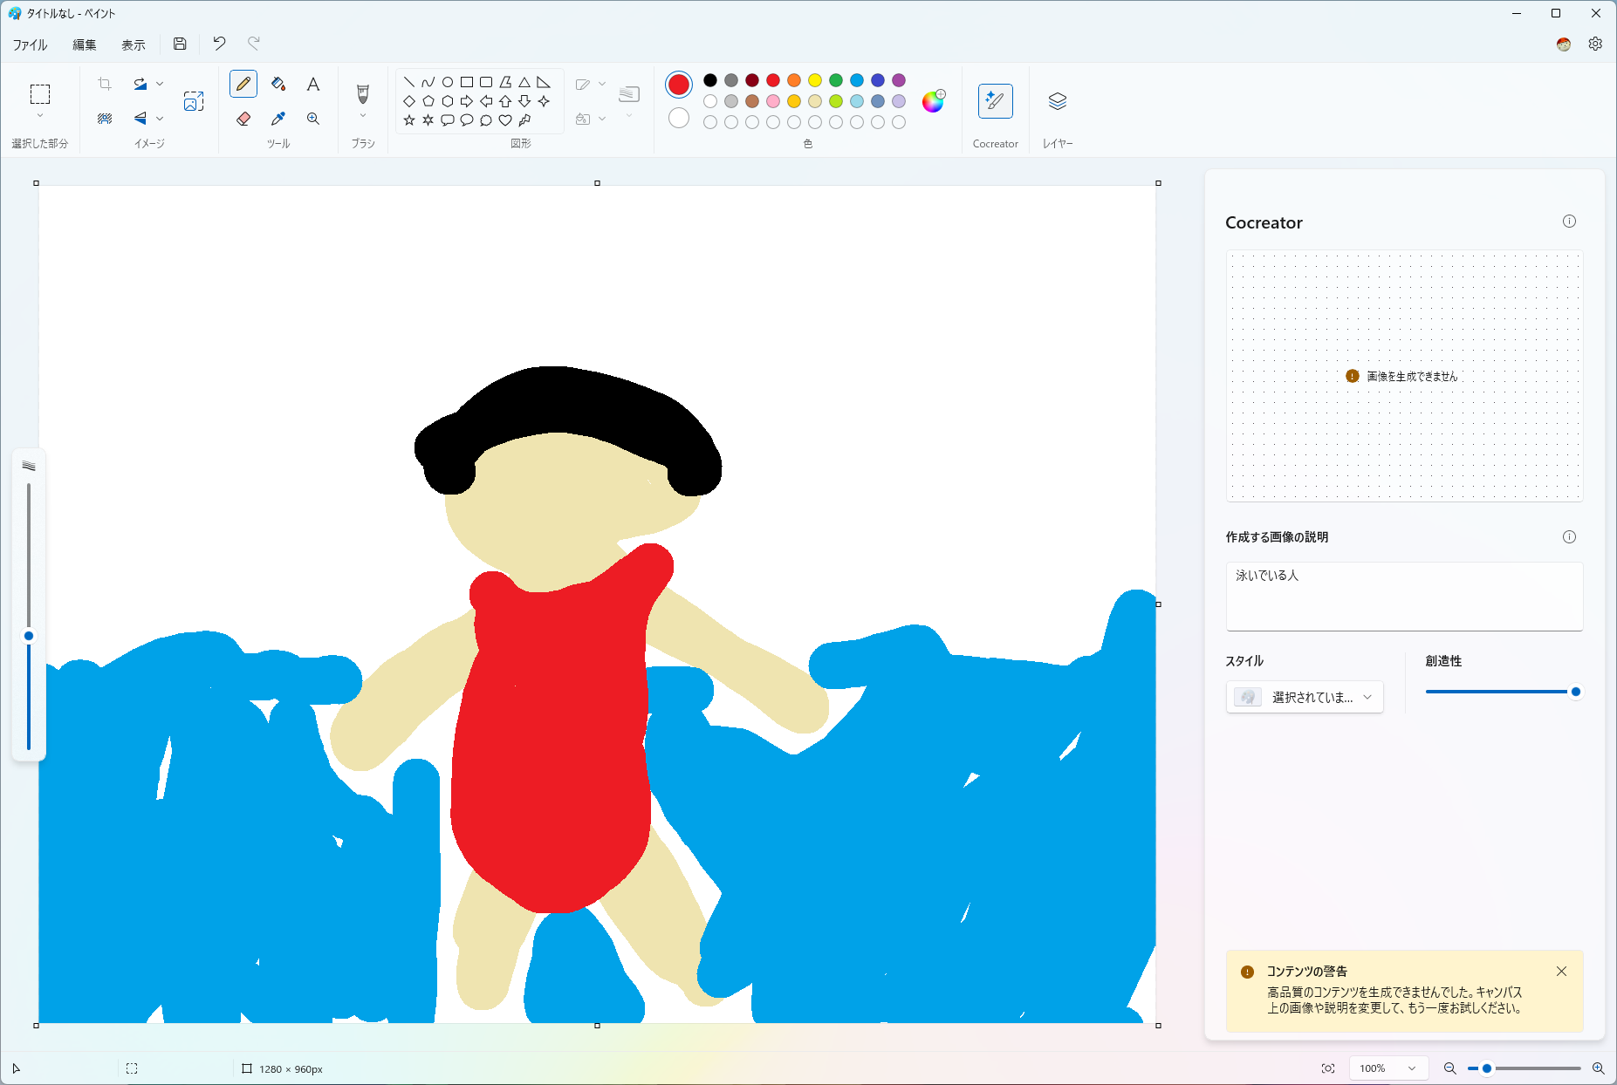Click the brush size slider handle
The height and width of the screenshot is (1085, 1617).
point(29,636)
